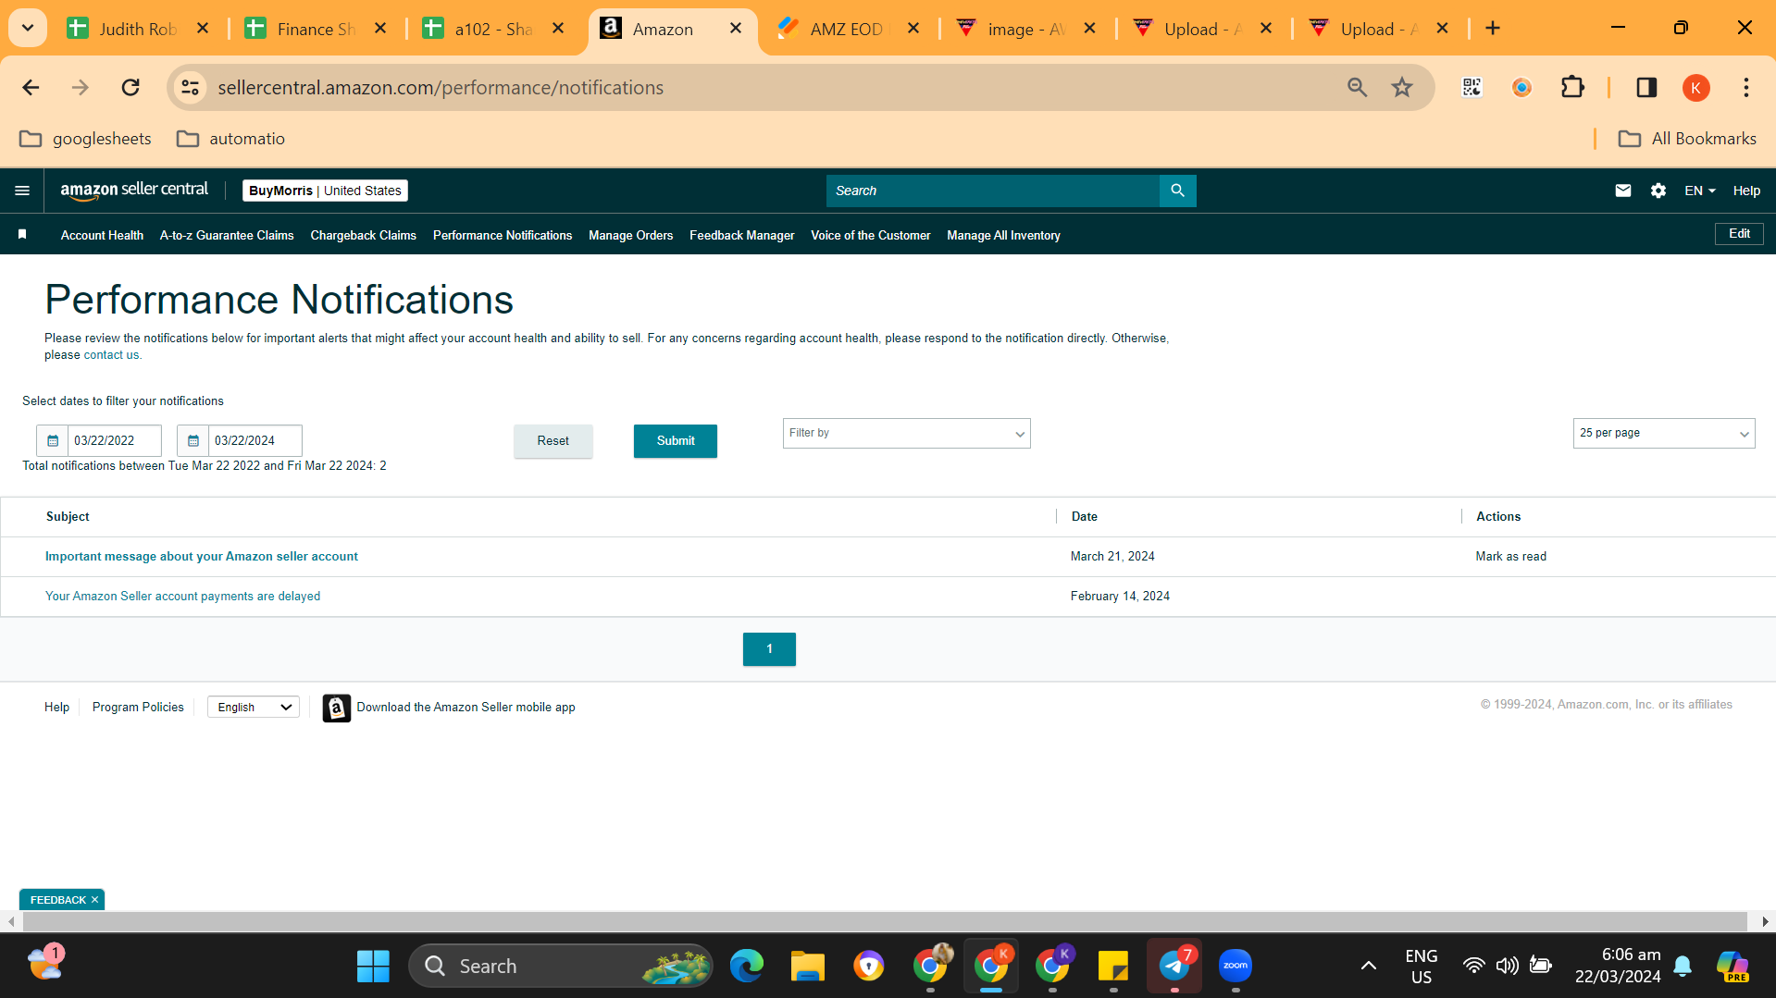
Task: Open the tab search dropdown arrow
Action: [28, 29]
